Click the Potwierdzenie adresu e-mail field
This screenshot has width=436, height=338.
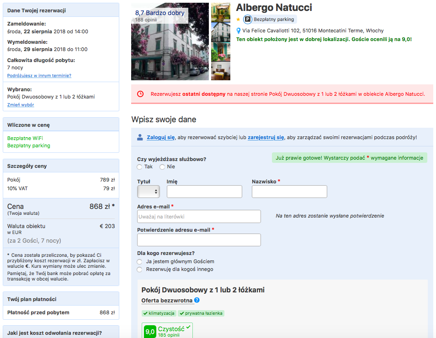coord(199,240)
